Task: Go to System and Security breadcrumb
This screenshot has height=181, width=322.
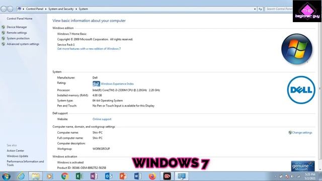Action: 61,9
